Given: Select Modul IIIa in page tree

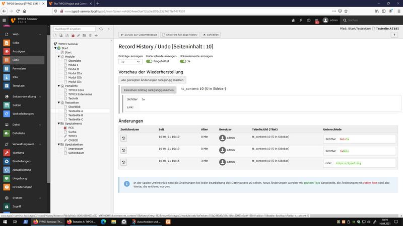Looking at the screenshot, I should click(75, 73).
